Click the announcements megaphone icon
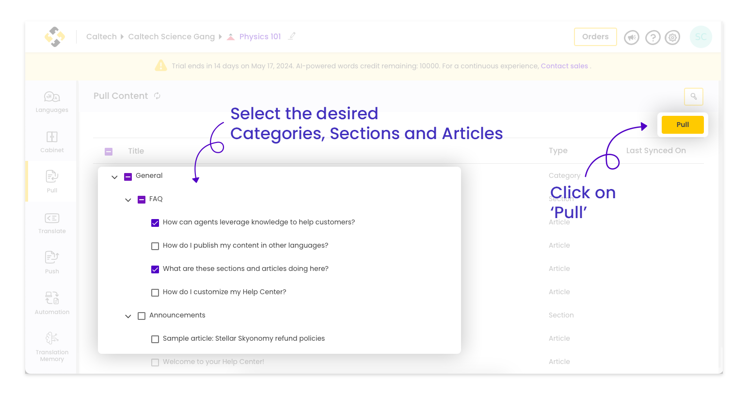 [x=632, y=37]
